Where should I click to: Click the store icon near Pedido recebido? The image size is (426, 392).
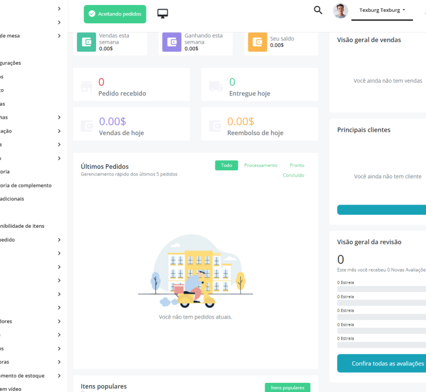click(x=86, y=87)
